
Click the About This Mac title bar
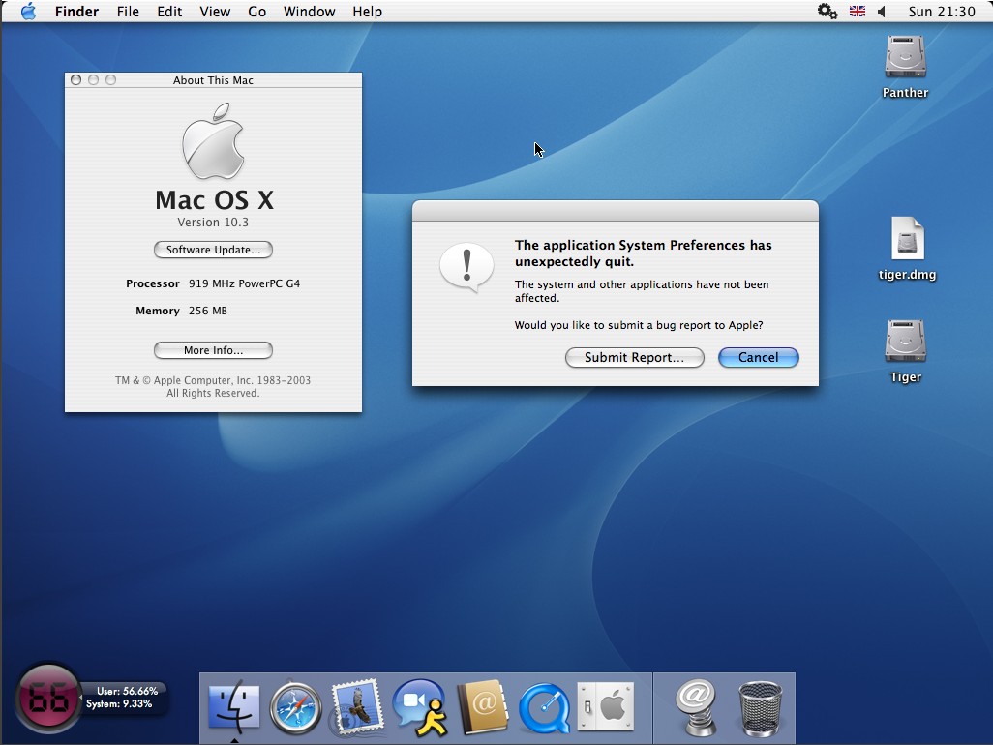tap(214, 79)
